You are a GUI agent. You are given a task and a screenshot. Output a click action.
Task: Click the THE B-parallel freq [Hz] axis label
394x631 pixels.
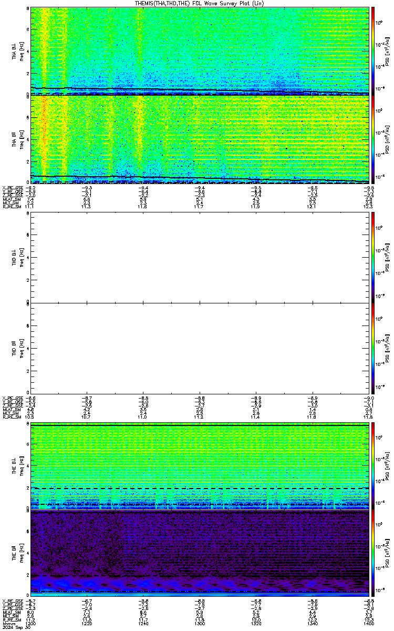pyautogui.click(x=21, y=554)
